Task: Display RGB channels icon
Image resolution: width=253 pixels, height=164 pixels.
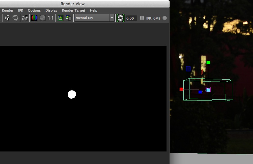Action: click(34, 18)
